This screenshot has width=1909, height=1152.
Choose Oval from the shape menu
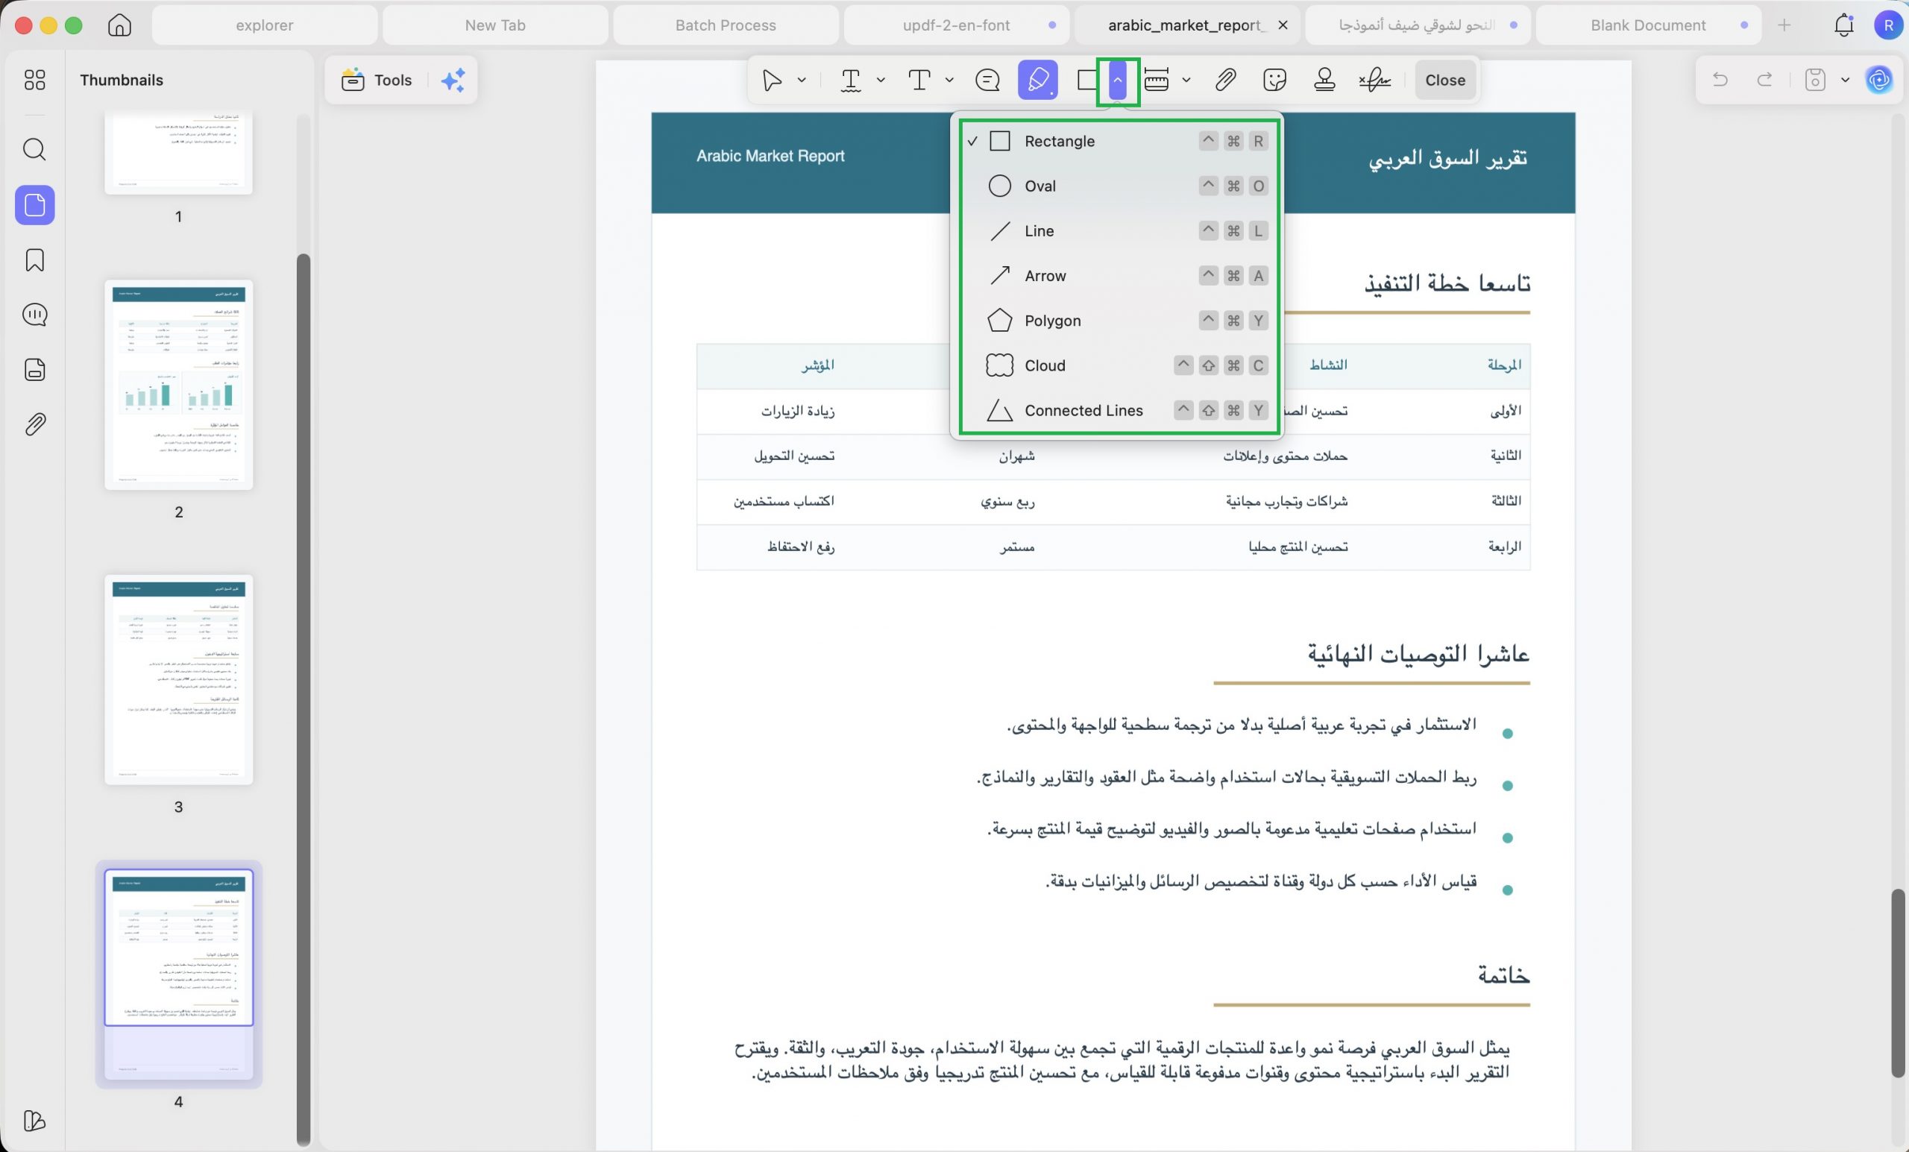(1117, 186)
